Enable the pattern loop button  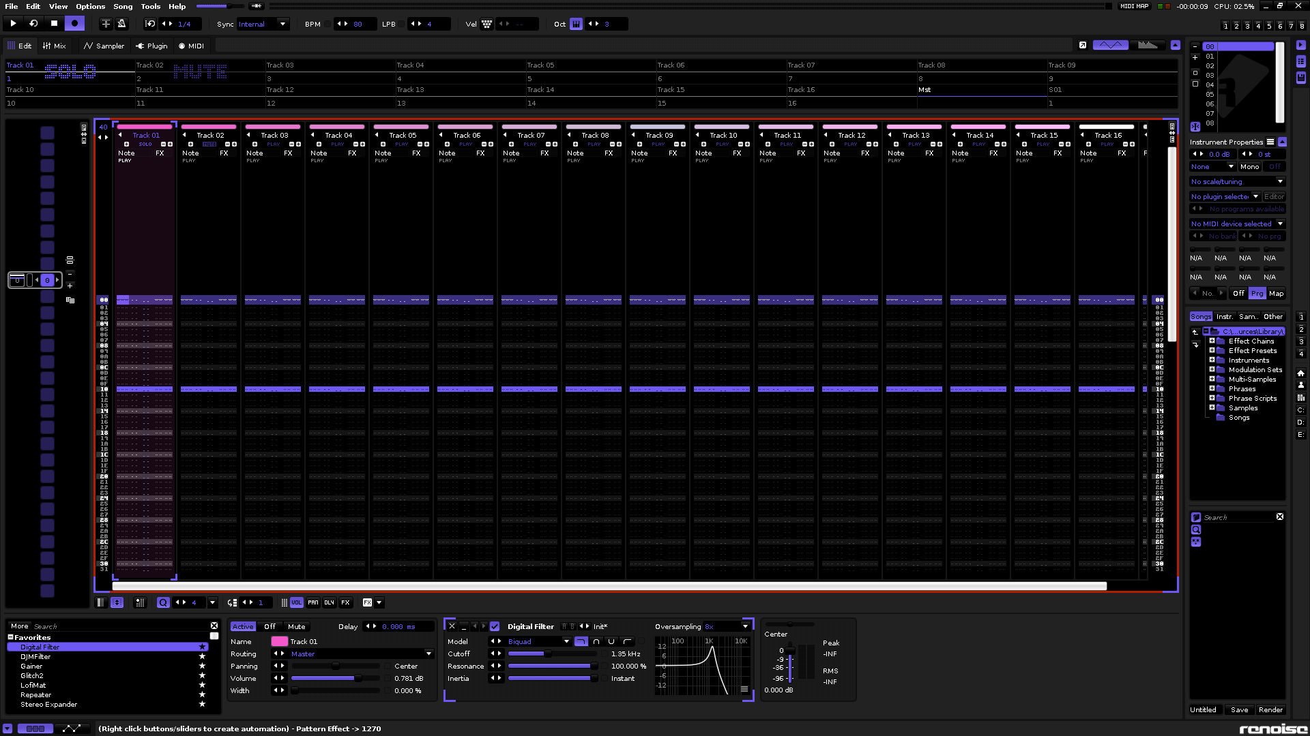tap(33, 23)
